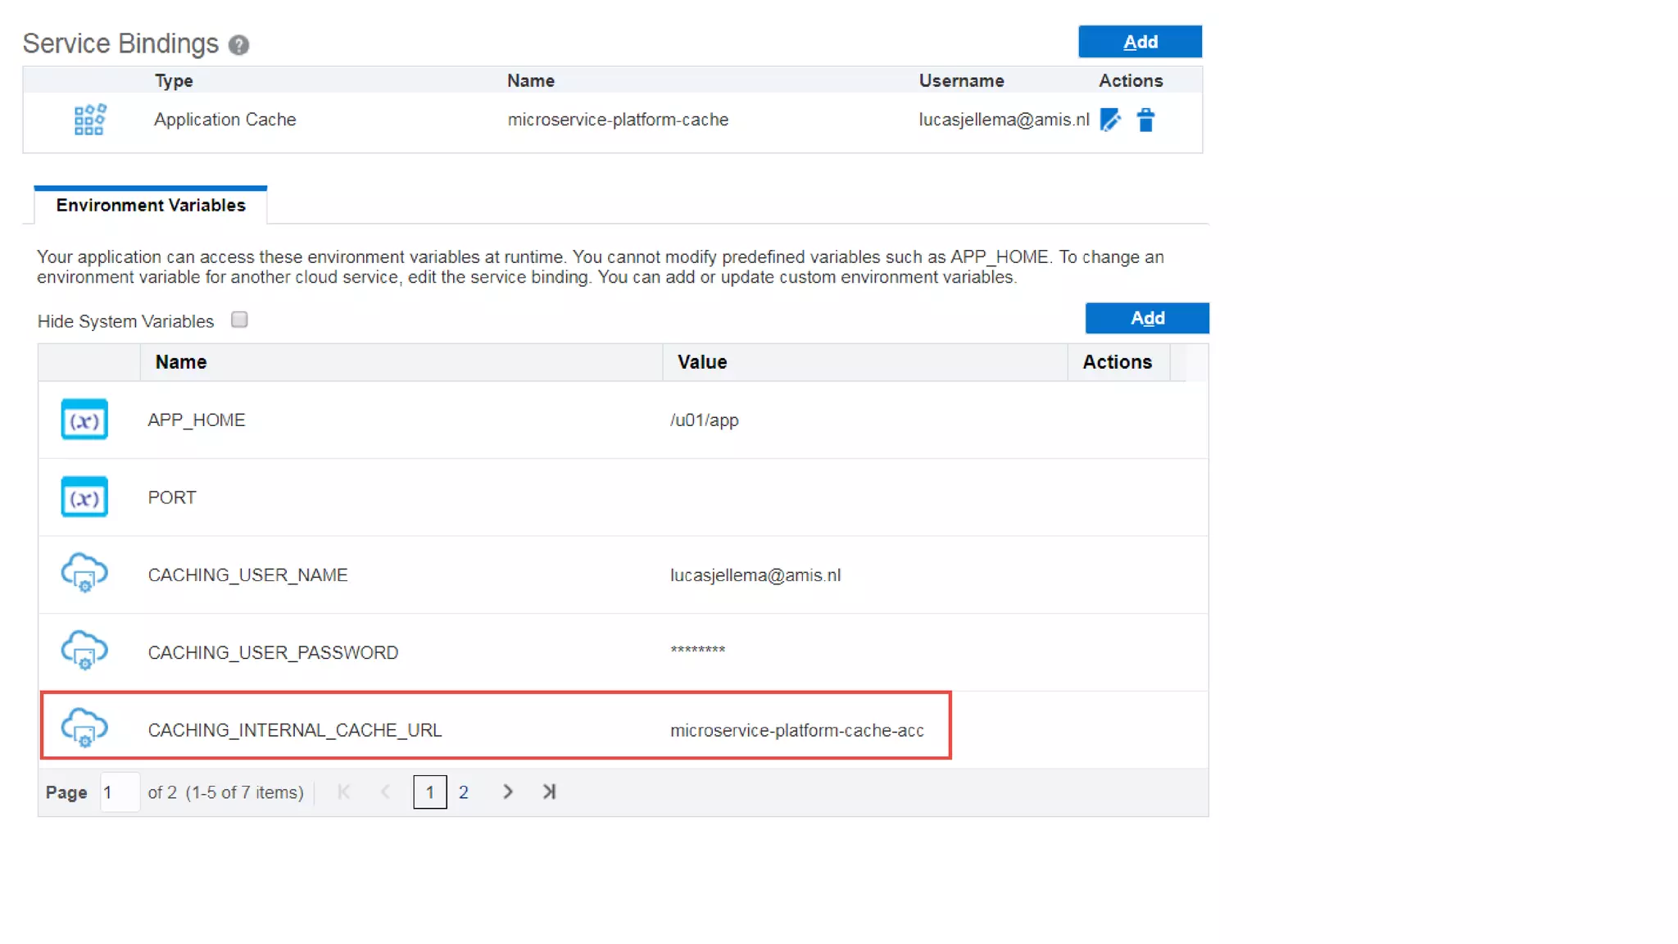Edit the microservice-platform-cache binding via pencil icon
Viewport: 1678px width, 944px height.
pyautogui.click(x=1110, y=120)
